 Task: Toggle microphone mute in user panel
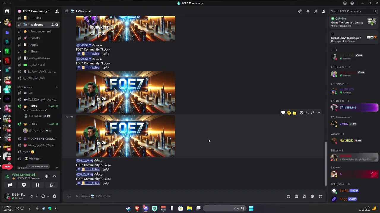point(32,196)
